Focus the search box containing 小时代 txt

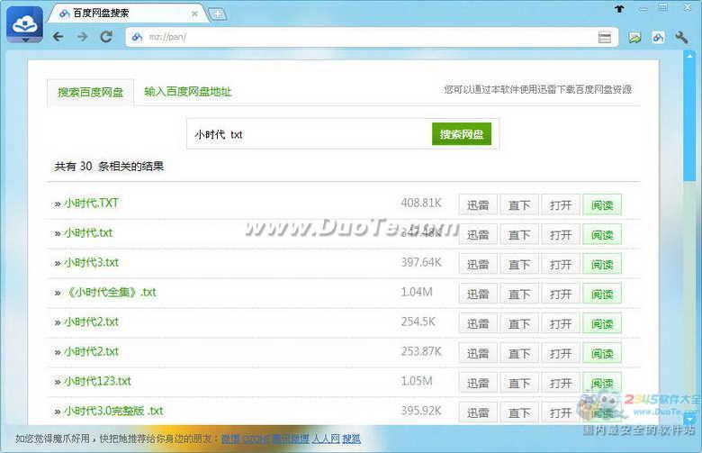pos(310,134)
